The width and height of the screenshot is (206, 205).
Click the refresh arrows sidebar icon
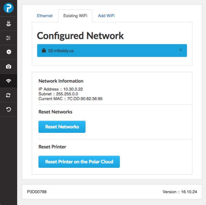[x=9, y=95]
